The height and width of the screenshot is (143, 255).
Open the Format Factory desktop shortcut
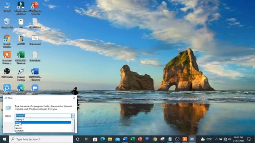21,74
